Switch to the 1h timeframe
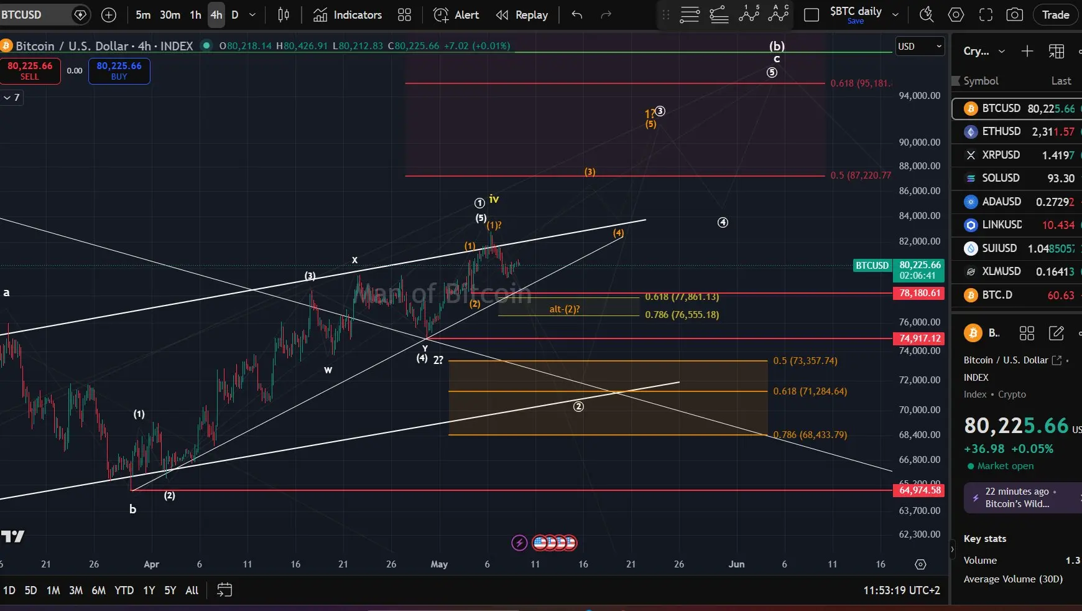 click(x=196, y=15)
